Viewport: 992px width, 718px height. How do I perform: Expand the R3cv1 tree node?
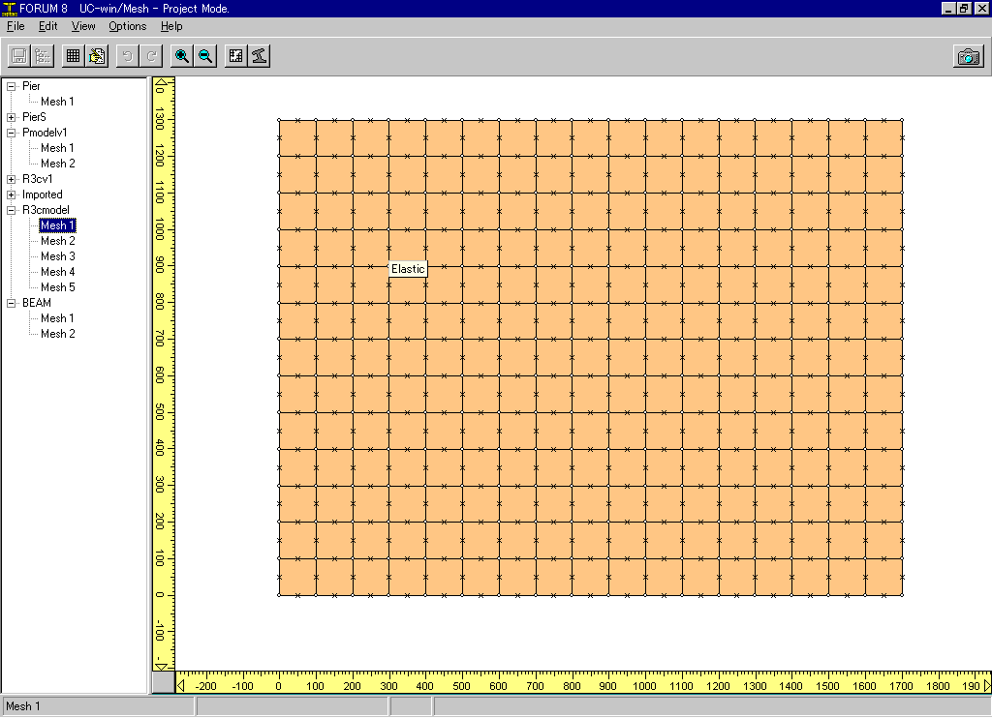pyautogui.click(x=11, y=180)
